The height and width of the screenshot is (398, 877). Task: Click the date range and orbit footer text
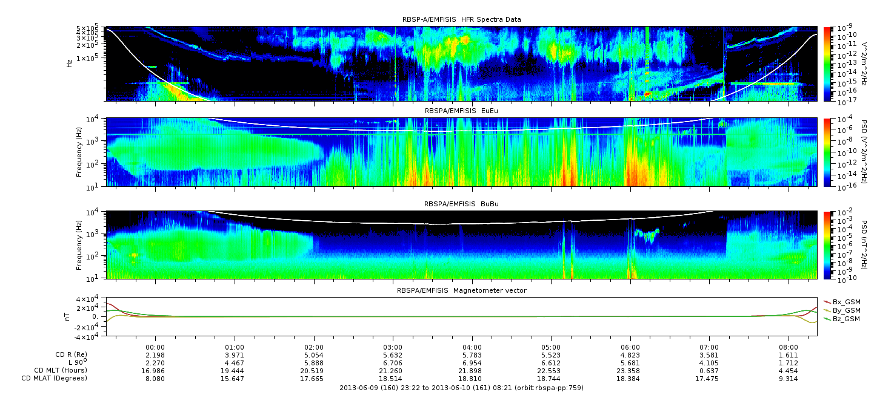tap(461, 388)
